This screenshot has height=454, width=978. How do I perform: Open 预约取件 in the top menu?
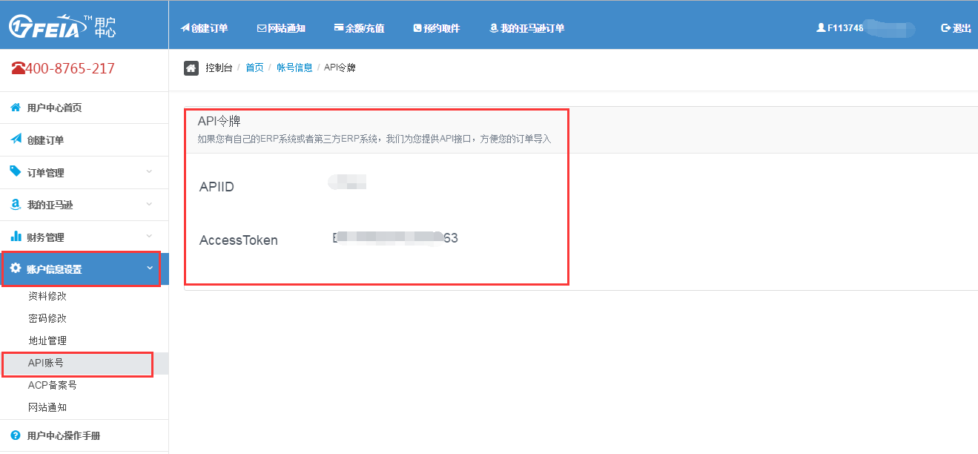pyautogui.click(x=436, y=28)
